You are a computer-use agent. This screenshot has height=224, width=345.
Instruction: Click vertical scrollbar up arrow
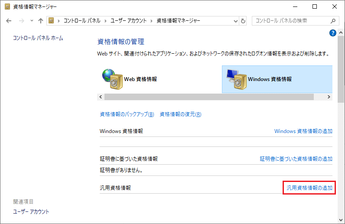(x=341, y=32)
